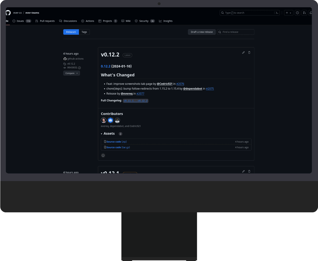Edit the v0.12.1 release pencil icon
Image resolution: width=318 pixels, height=261 pixels.
[243, 171]
